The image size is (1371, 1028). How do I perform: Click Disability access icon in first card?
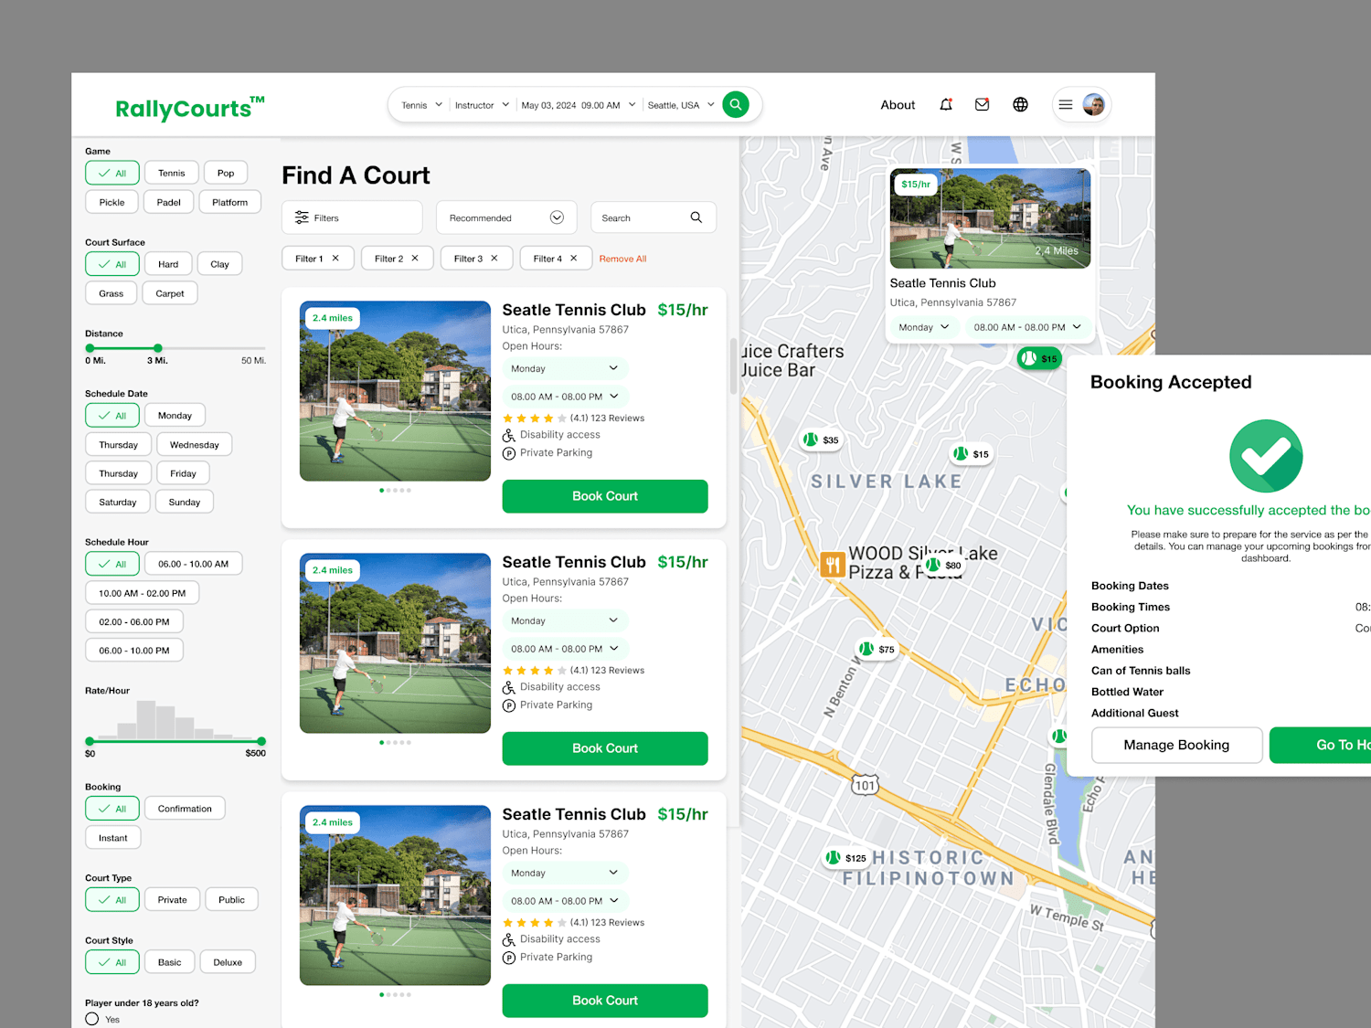click(509, 435)
